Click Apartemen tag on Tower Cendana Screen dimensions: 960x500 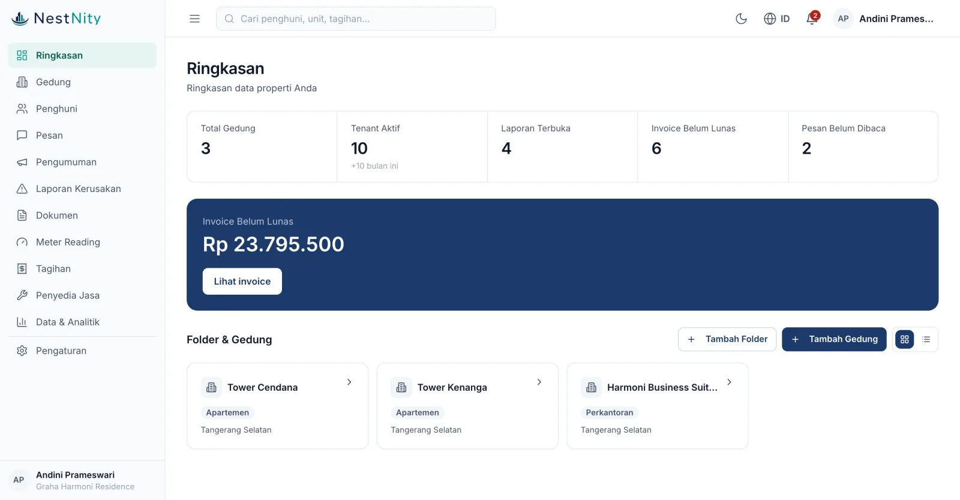[227, 412]
